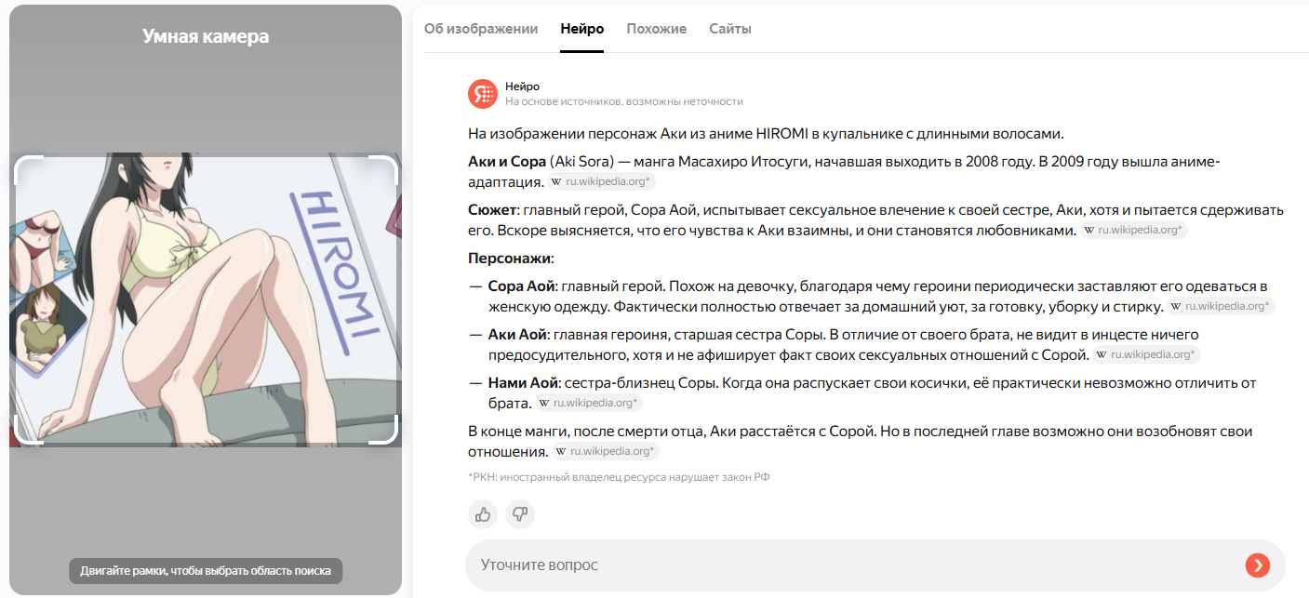The width and height of the screenshot is (1309, 598).
Task: Open wikipedia source link after становятся любовниками
Action: tap(1134, 231)
